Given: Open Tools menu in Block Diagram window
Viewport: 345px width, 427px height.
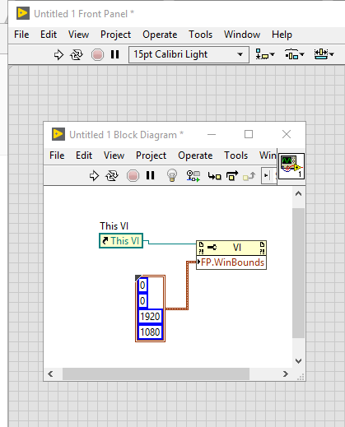Looking at the screenshot, I should [x=235, y=155].
